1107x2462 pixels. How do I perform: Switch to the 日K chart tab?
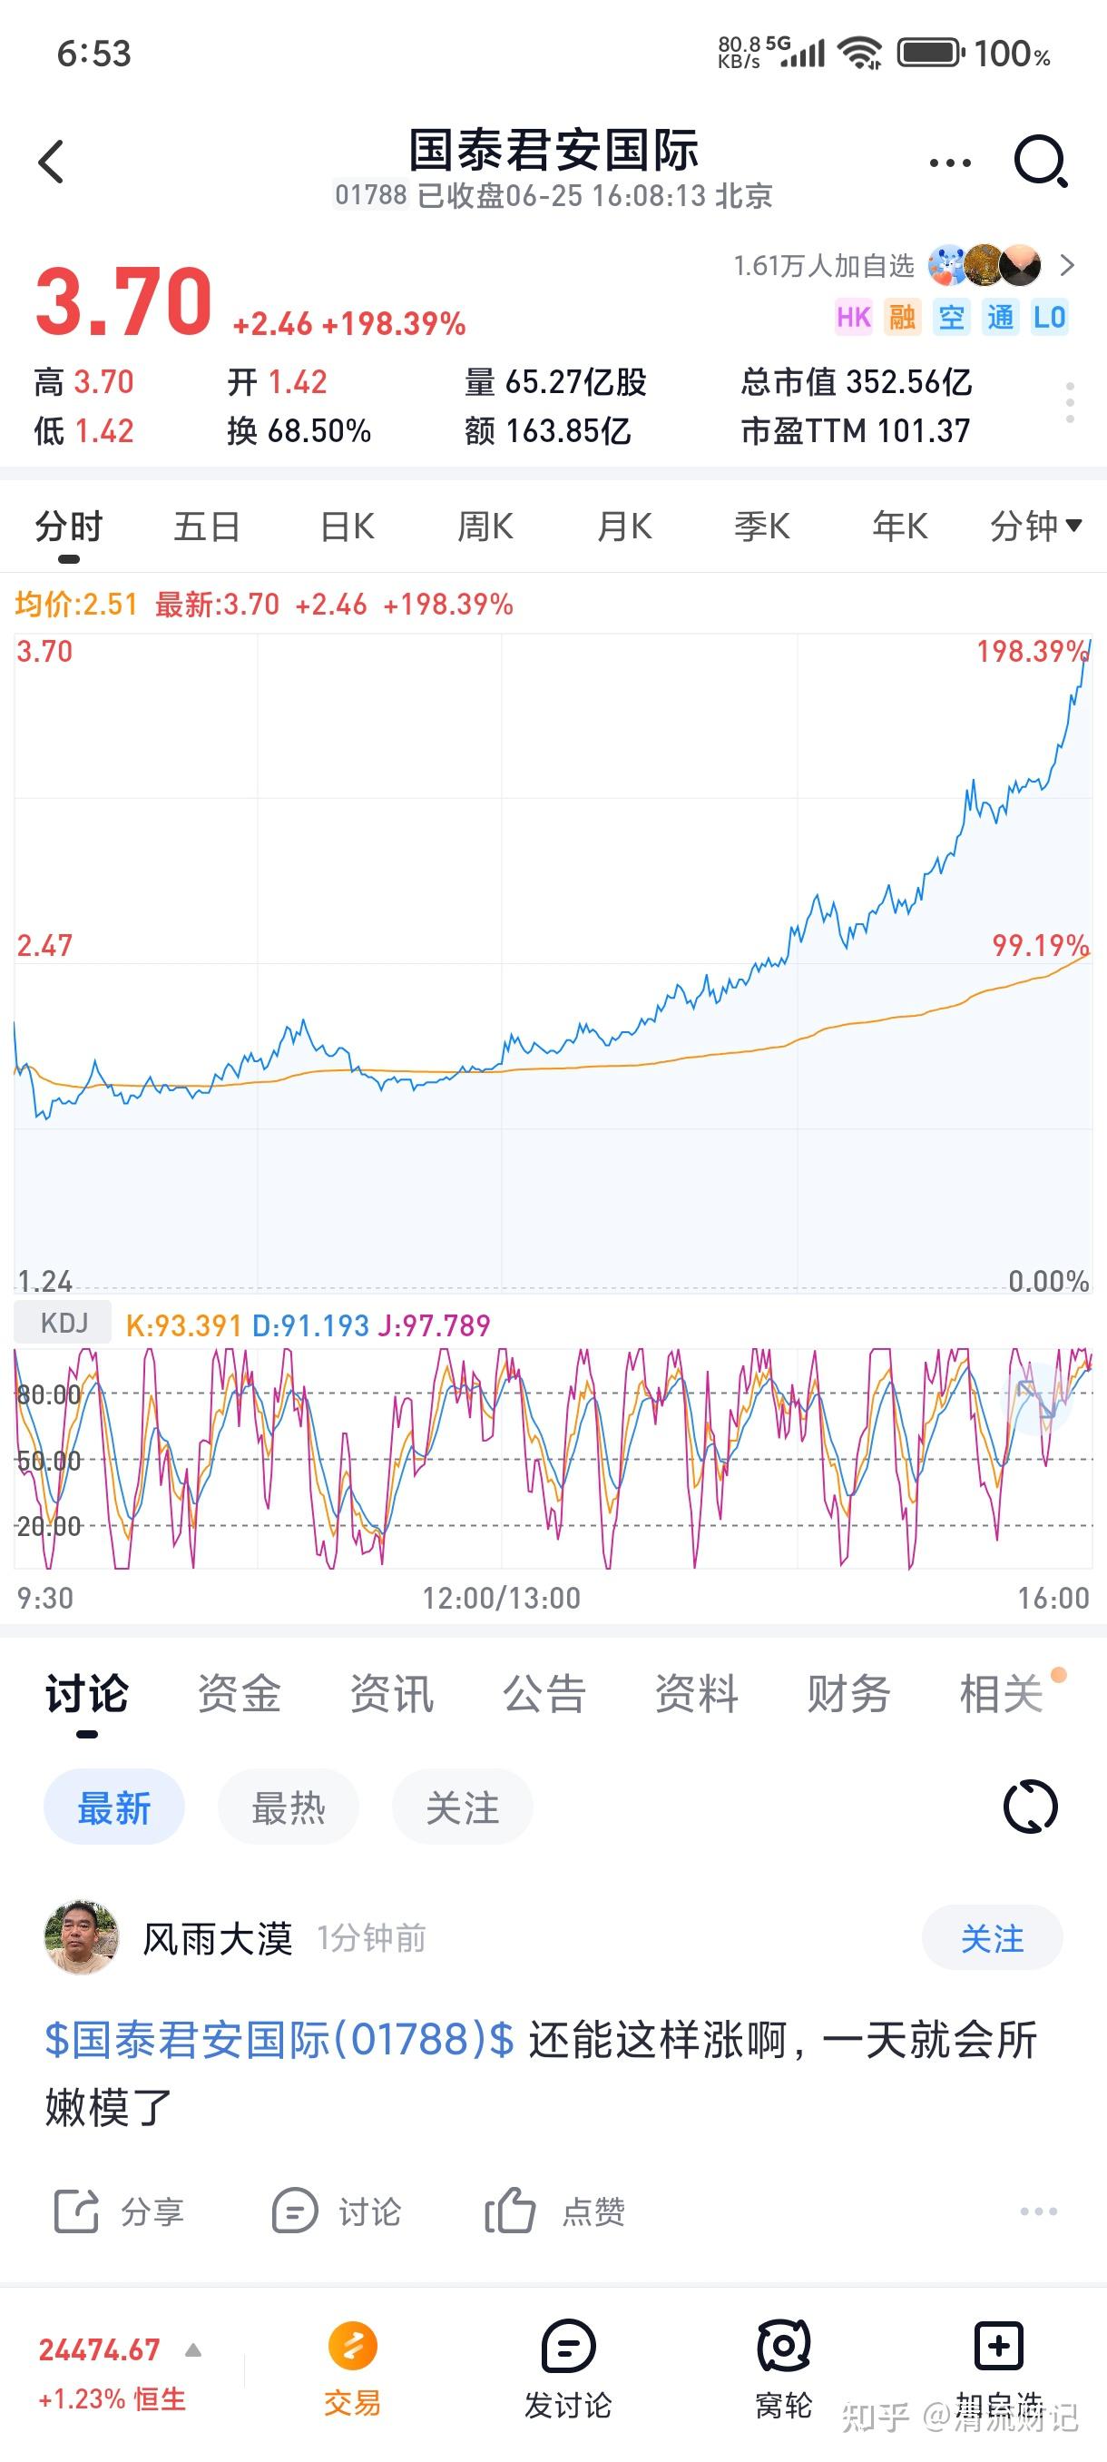point(347,526)
